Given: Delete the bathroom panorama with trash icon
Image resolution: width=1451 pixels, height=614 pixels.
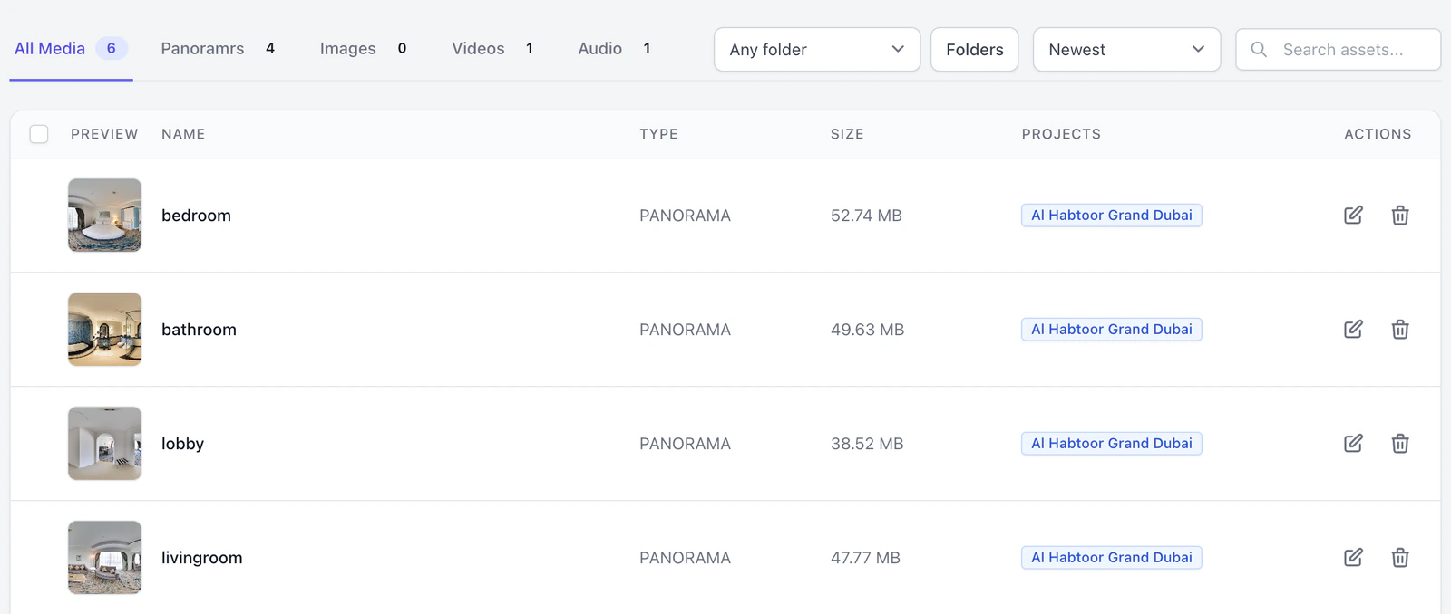Looking at the screenshot, I should coord(1400,329).
